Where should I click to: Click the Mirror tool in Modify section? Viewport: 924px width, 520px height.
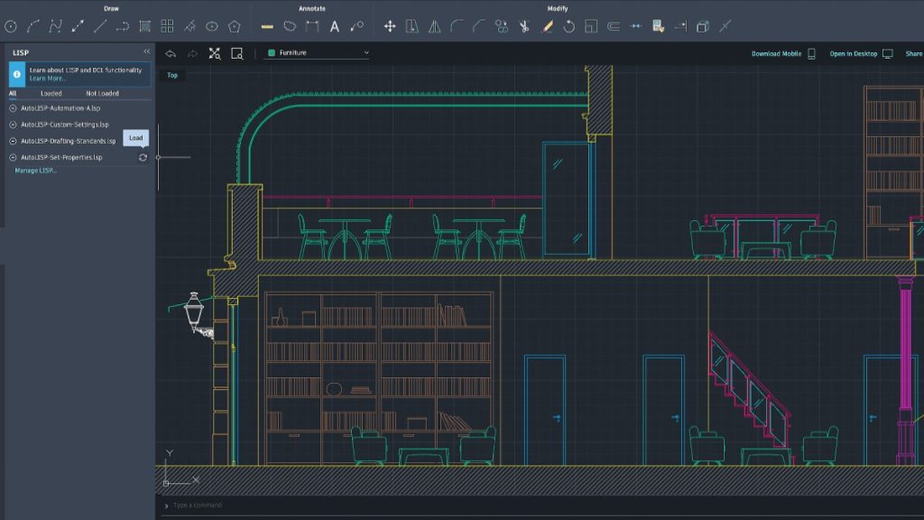(x=432, y=26)
